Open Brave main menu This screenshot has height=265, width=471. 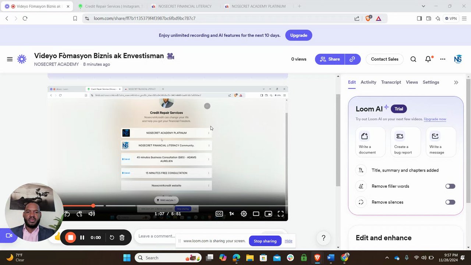(464, 18)
